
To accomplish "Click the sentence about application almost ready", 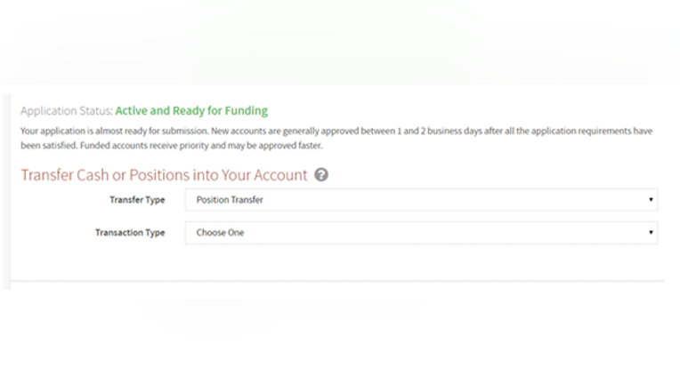I will 114,131.
